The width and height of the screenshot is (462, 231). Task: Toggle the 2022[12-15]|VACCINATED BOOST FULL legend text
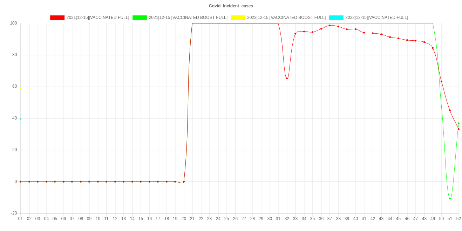pos(286,18)
